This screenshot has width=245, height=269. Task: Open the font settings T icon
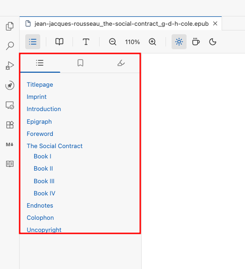pos(86,42)
